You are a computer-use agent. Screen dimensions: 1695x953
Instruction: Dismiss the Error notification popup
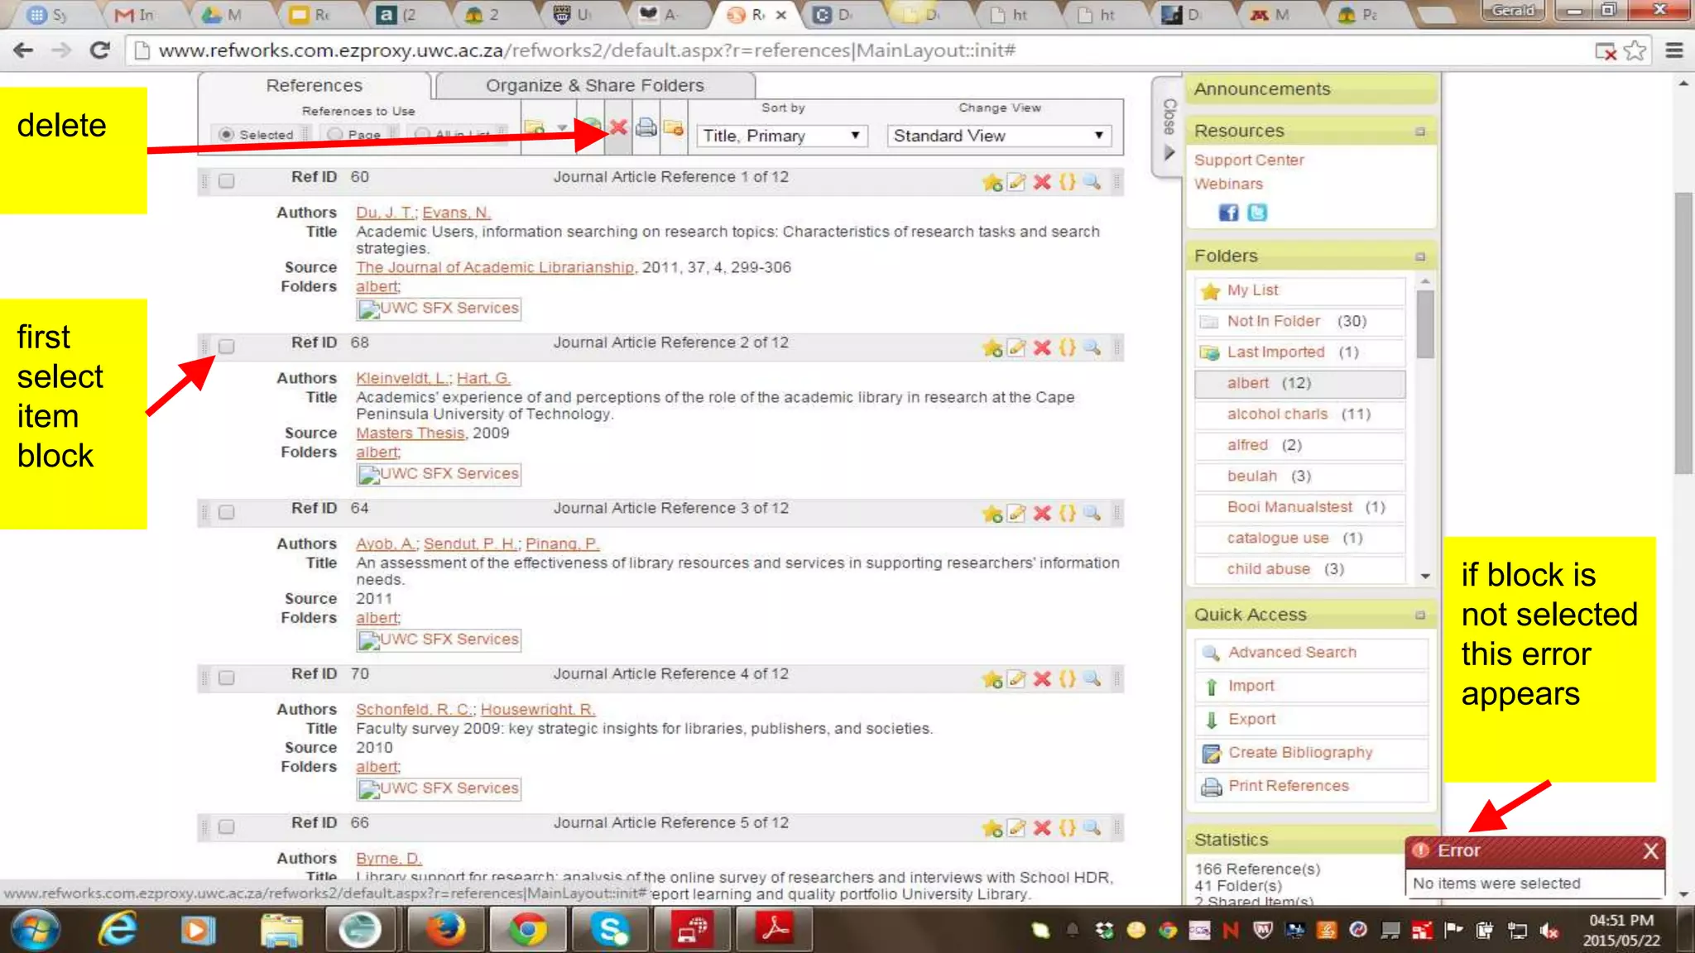click(1650, 850)
